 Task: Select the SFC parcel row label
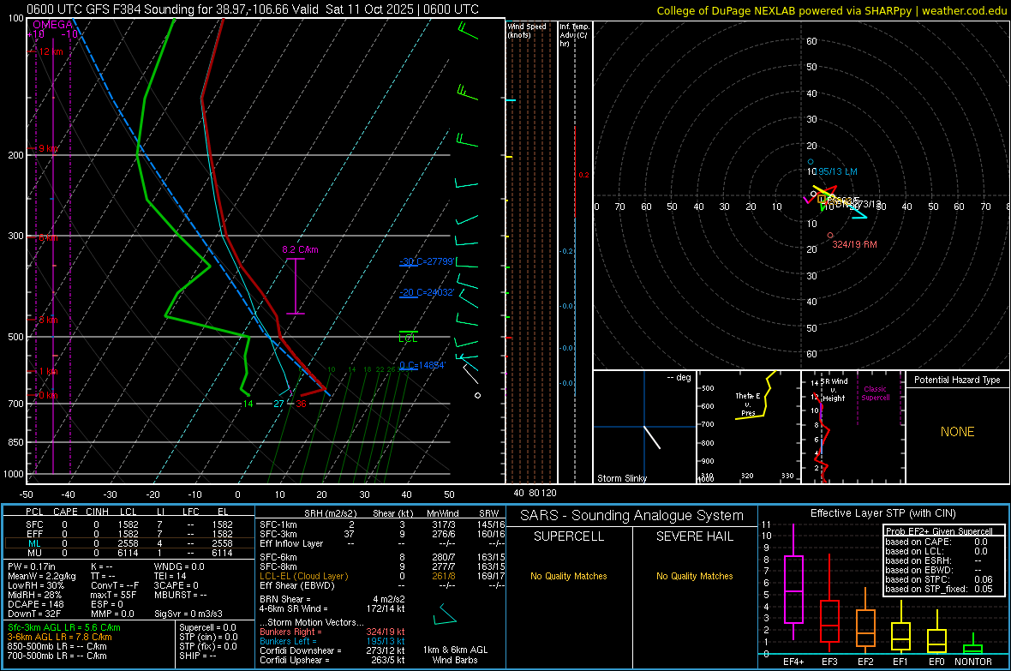[x=35, y=524]
